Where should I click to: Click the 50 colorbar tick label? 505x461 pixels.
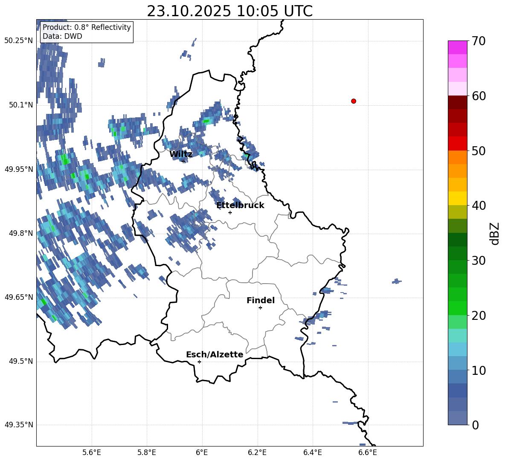click(479, 151)
